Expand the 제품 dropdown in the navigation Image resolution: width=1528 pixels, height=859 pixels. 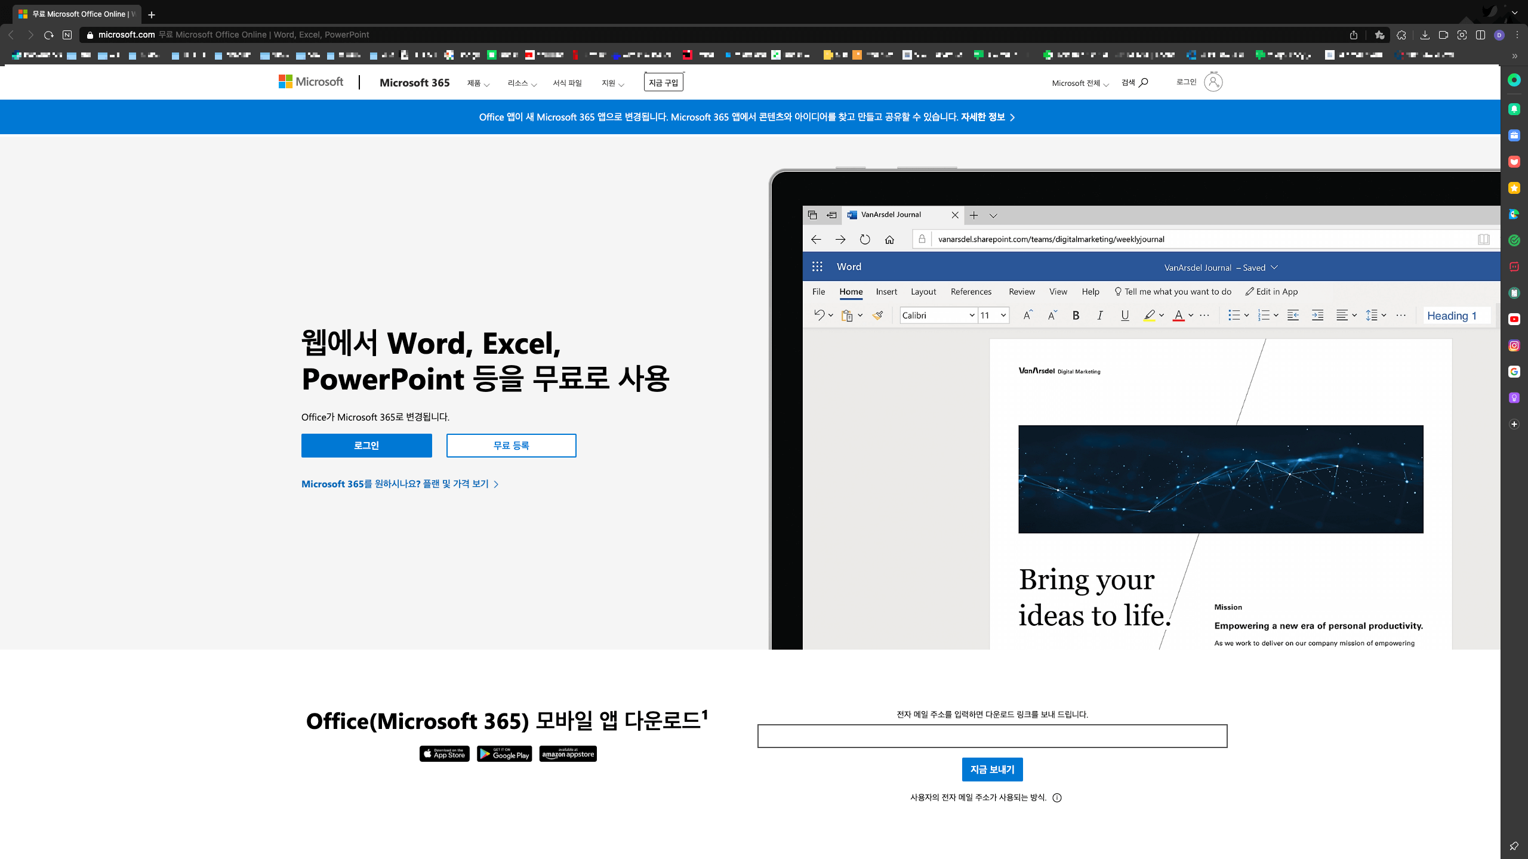click(x=478, y=84)
